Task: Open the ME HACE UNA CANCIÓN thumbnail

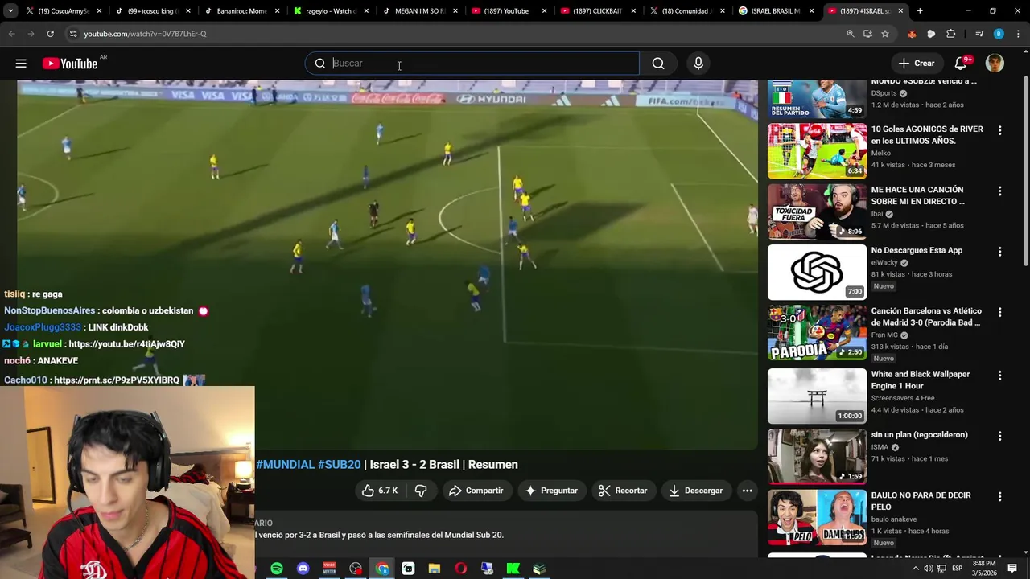Action: (817, 211)
